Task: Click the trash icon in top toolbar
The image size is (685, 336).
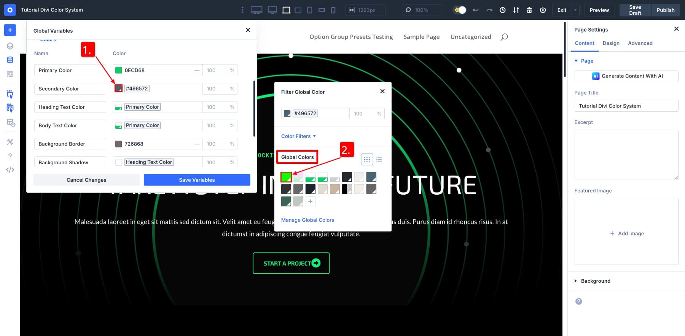Action: coord(529,10)
